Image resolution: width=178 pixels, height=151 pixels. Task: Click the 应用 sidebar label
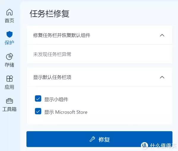click(9, 87)
